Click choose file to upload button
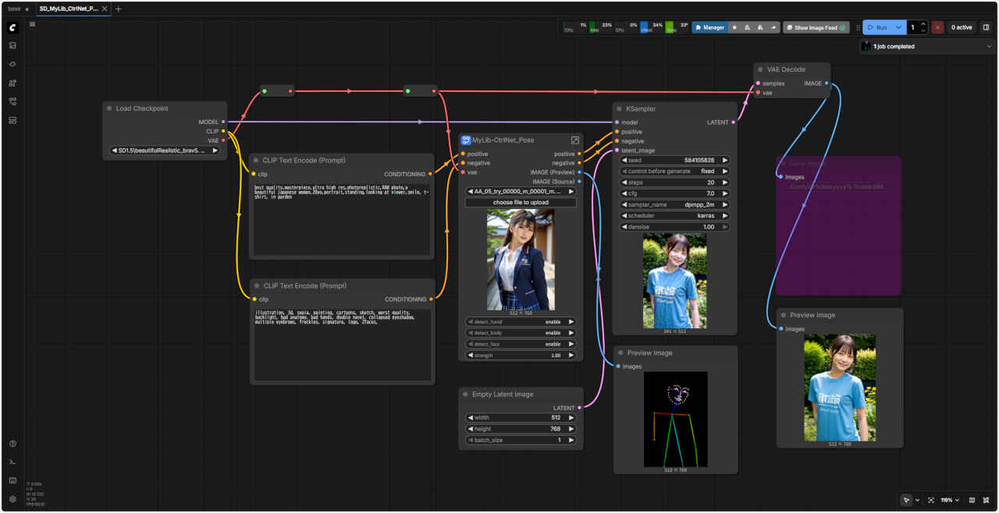This screenshot has width=999, height=513. click(521, 203)
